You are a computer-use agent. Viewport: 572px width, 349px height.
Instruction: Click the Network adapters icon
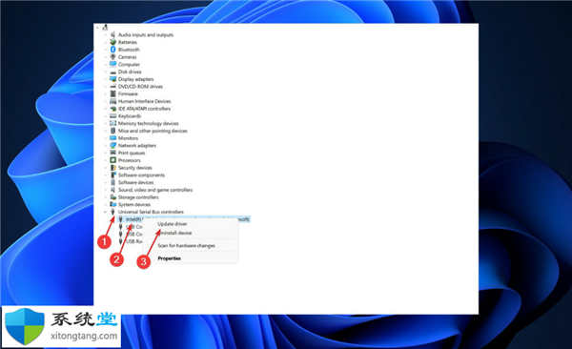(x=113, y=145)
